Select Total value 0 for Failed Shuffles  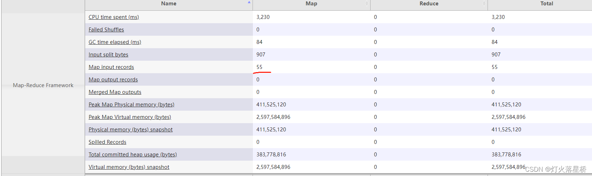tap(493, 30)
